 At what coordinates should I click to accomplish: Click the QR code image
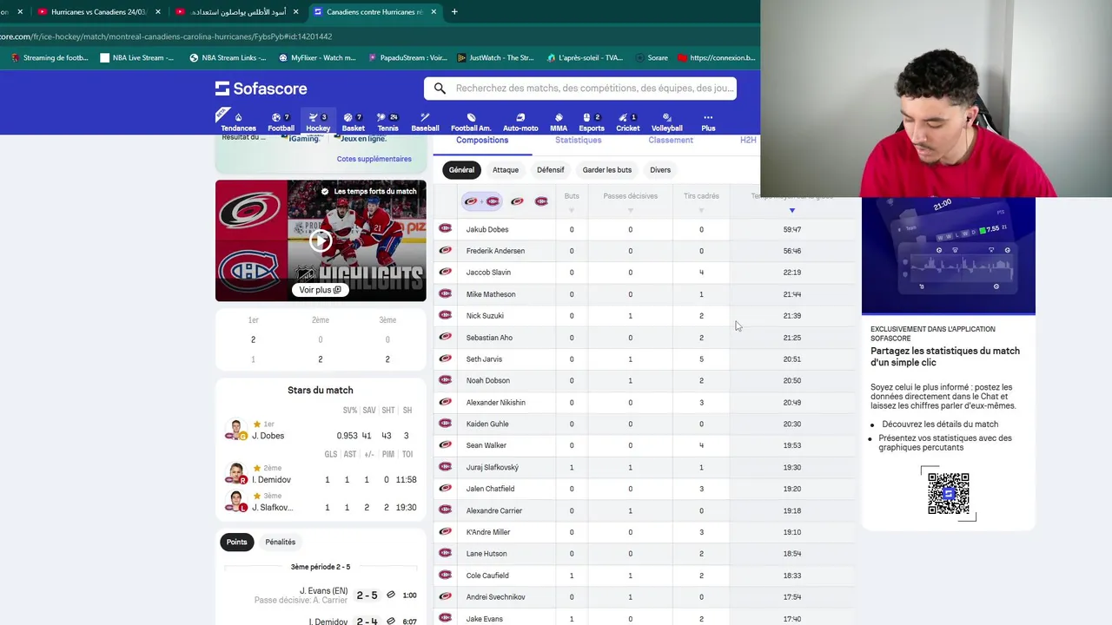[x=948, y=493]
